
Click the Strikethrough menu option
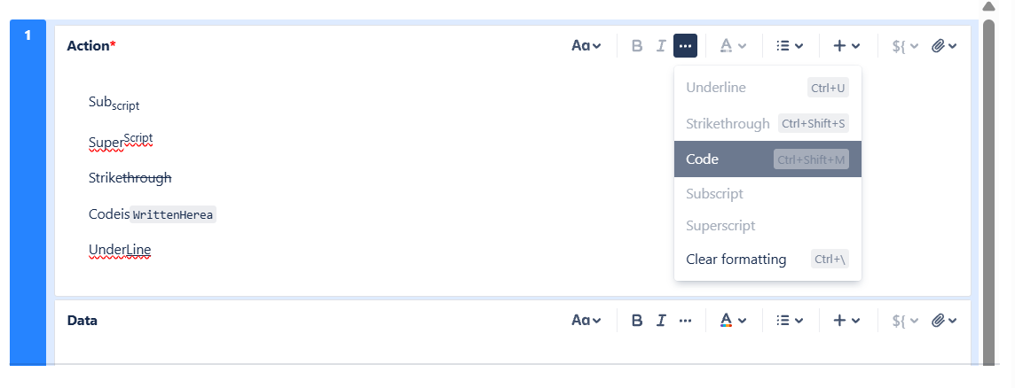pos(728,123)
